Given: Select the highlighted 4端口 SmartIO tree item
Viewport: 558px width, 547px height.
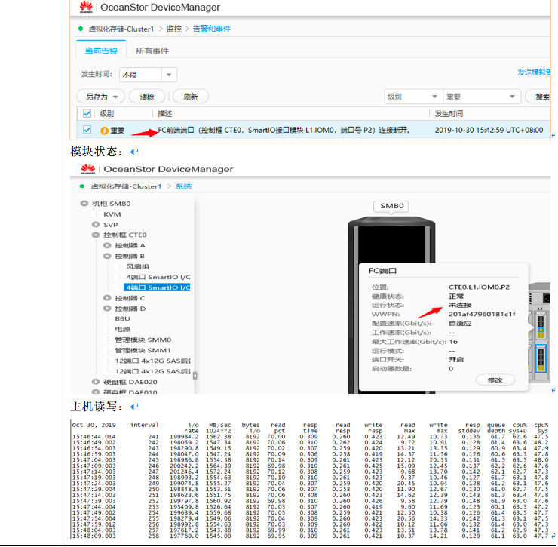Looking at the screenshot, I should pyautogui.click(x=157, y=287).
